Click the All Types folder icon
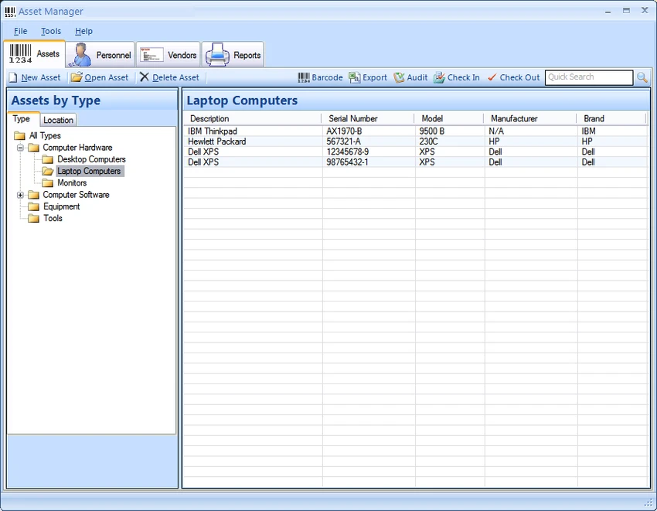 pos(19,135)
